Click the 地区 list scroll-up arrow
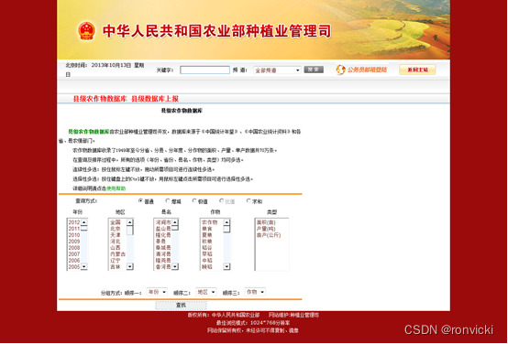The width and height of the screenshot is (508, 344). tap(130, 222)
